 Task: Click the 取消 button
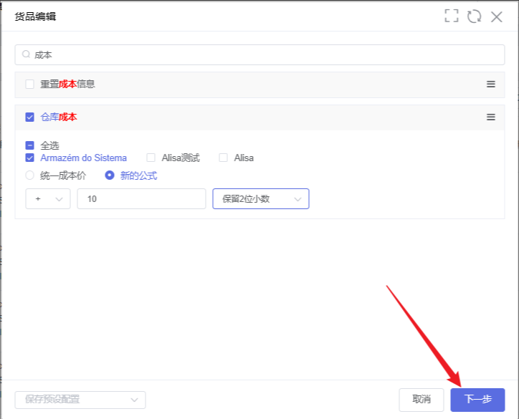pyautogui.click(x=422, y=400)
